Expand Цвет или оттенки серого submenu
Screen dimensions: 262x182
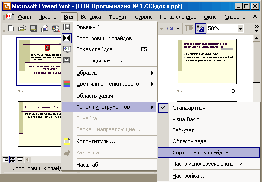tap(109, 84)
